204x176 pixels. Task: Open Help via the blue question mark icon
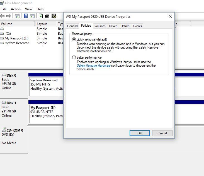pos(26,16)
